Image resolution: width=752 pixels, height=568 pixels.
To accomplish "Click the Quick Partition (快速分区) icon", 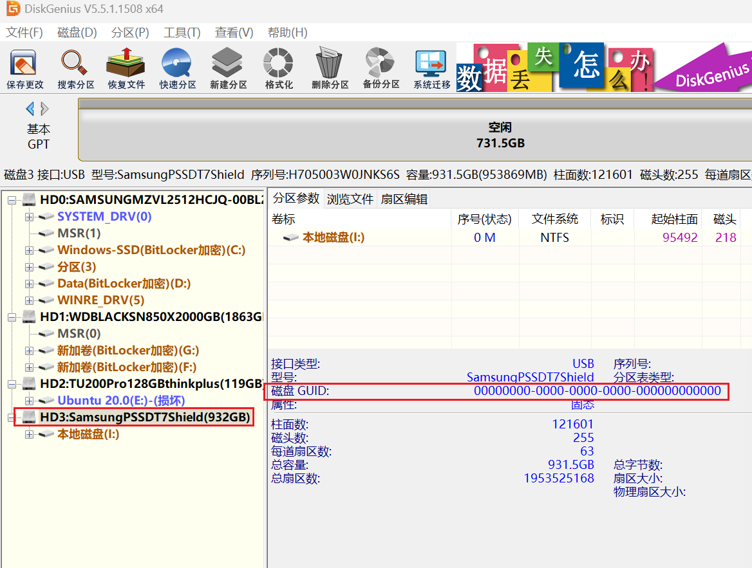I will click(x=178, y=69).
